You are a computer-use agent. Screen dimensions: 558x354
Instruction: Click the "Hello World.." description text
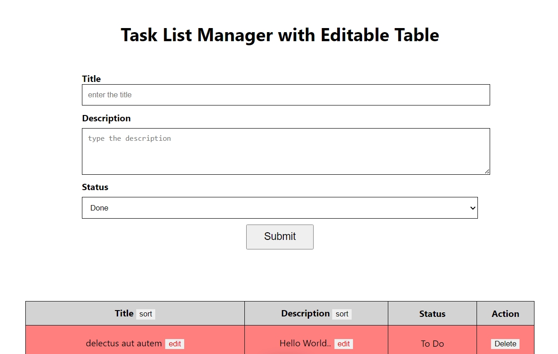pyautogui.click(x=305, y=344)
